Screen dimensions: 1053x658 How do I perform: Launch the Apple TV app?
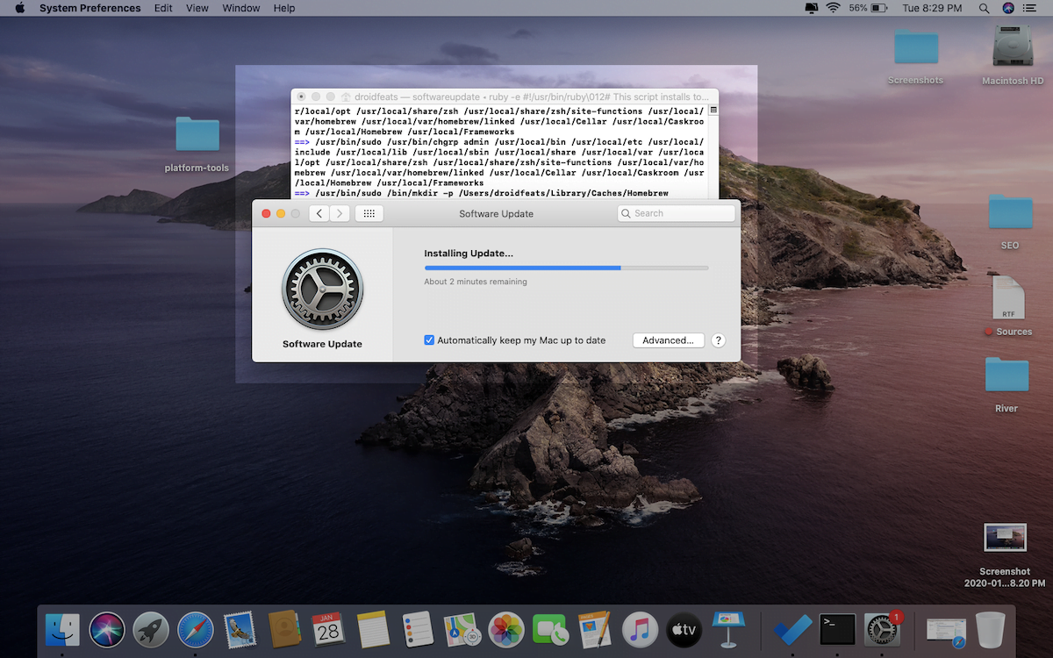pos(684,629)
